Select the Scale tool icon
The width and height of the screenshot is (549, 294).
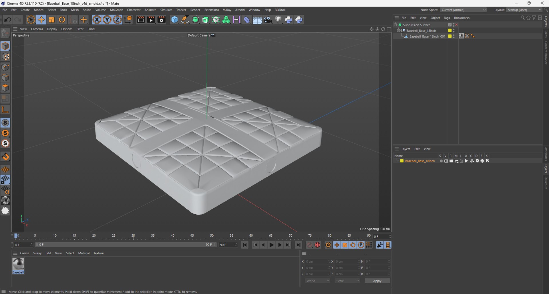(x=51, y=20)
